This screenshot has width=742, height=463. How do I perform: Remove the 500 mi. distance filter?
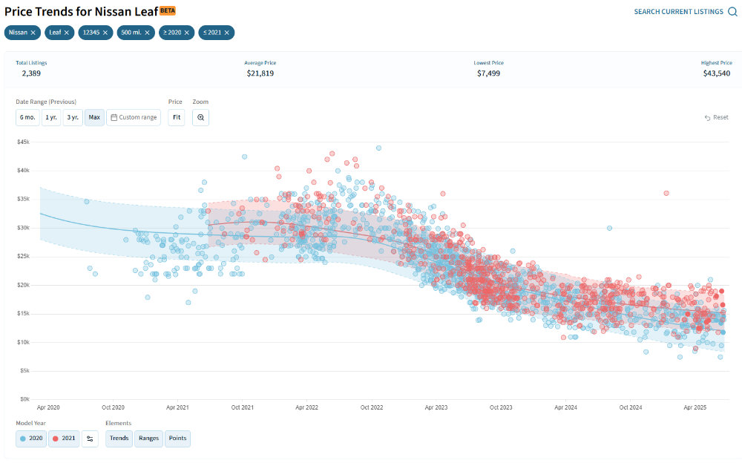[x=147, y=33]
